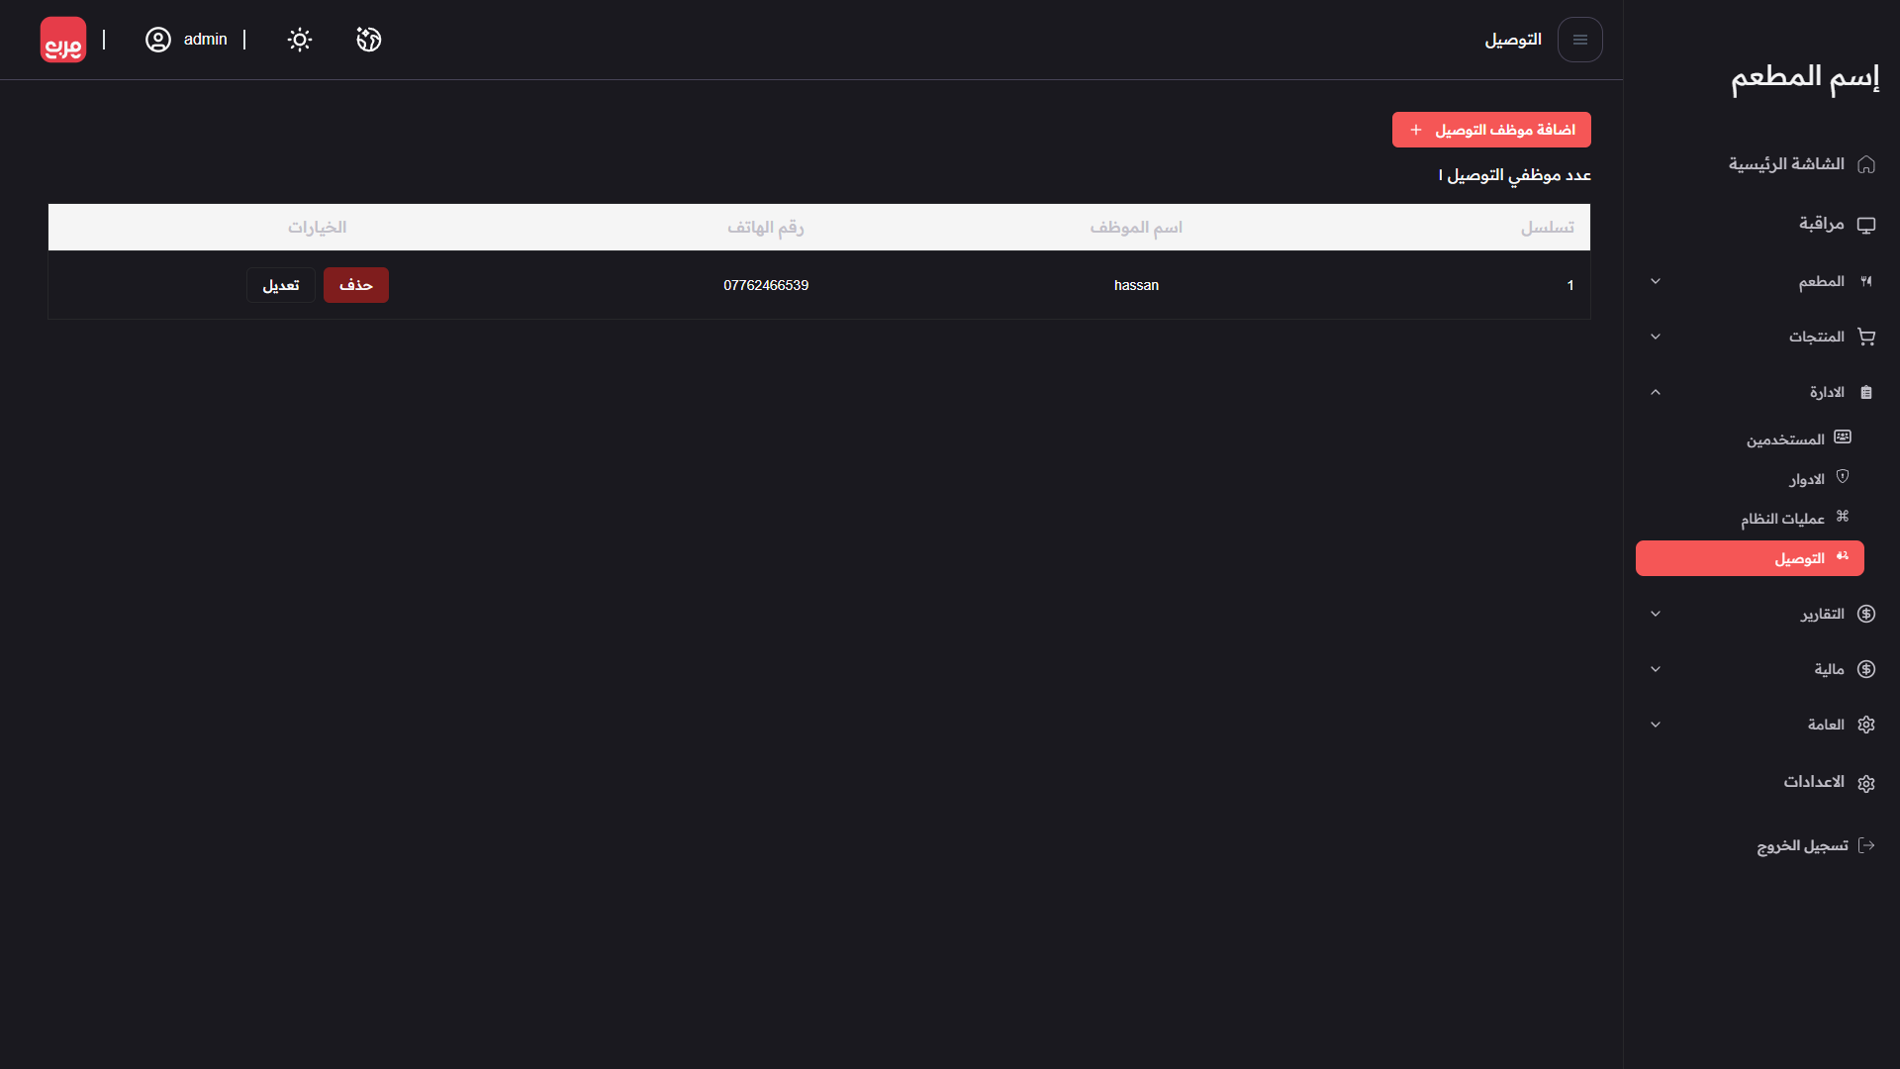Expand the المطعم sidebar section
1900x1069 pixels.
click(1656, 282)
